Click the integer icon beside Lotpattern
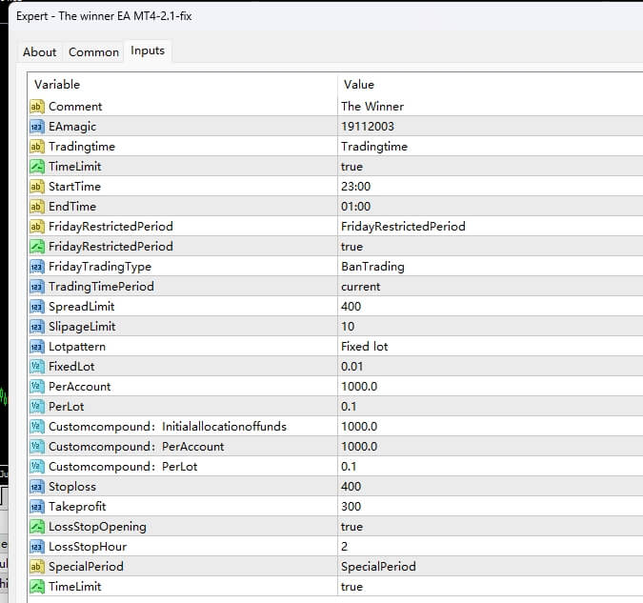The height and width of the screenshot is (603, 643). pyautogui.click(x=37, y=347)
